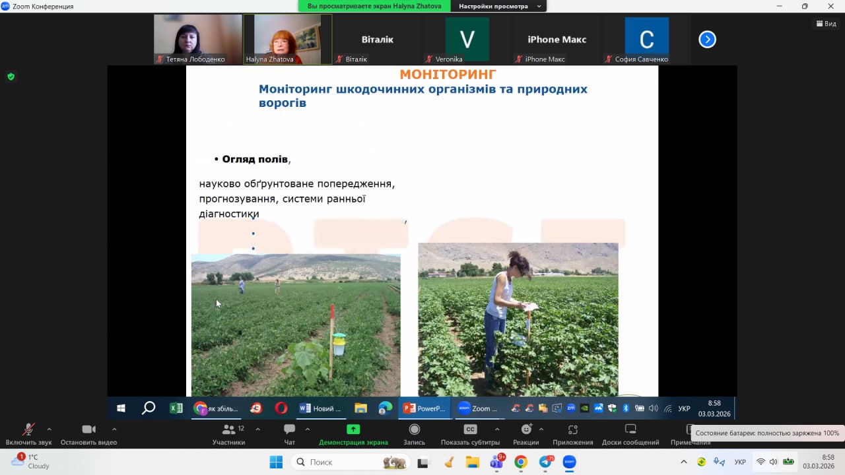The image size is (845, 475).
Task: Open the Вид layout menu
Action: coord(825,24)
